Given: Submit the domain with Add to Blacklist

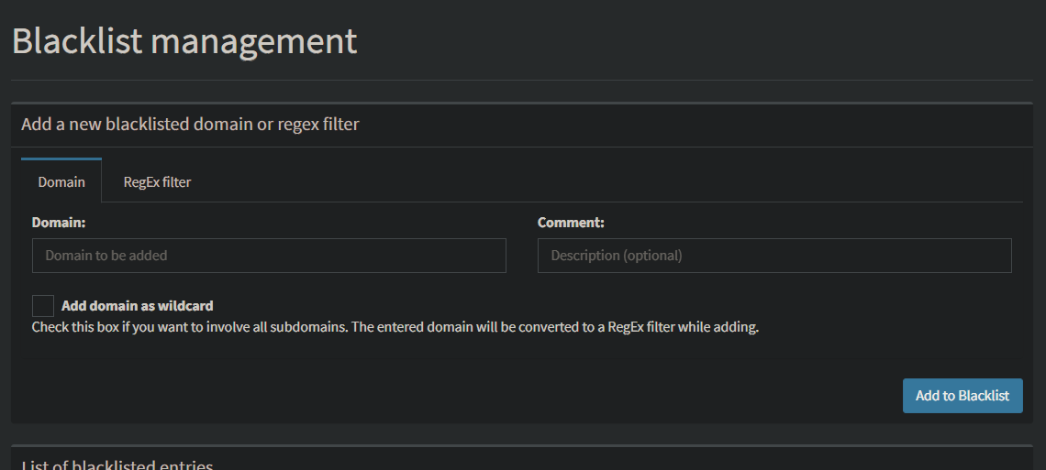Looking at the screenshot, I should 962,396.
